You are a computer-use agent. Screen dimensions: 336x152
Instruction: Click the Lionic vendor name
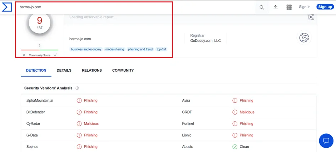[187, 135]
